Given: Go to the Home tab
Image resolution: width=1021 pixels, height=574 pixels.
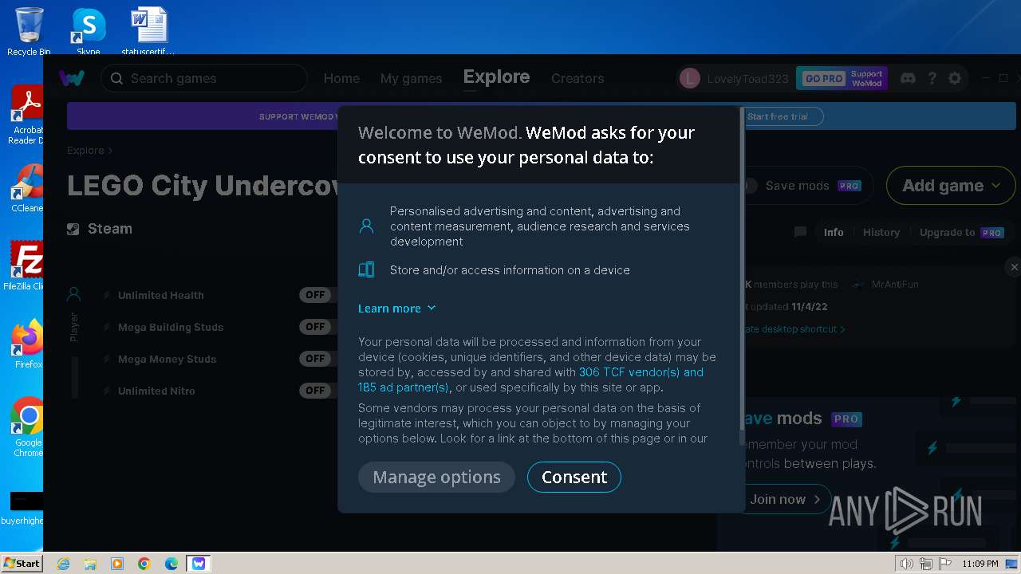Looking at the screenshot, I should pyautogui.click(x=341, y=78).
